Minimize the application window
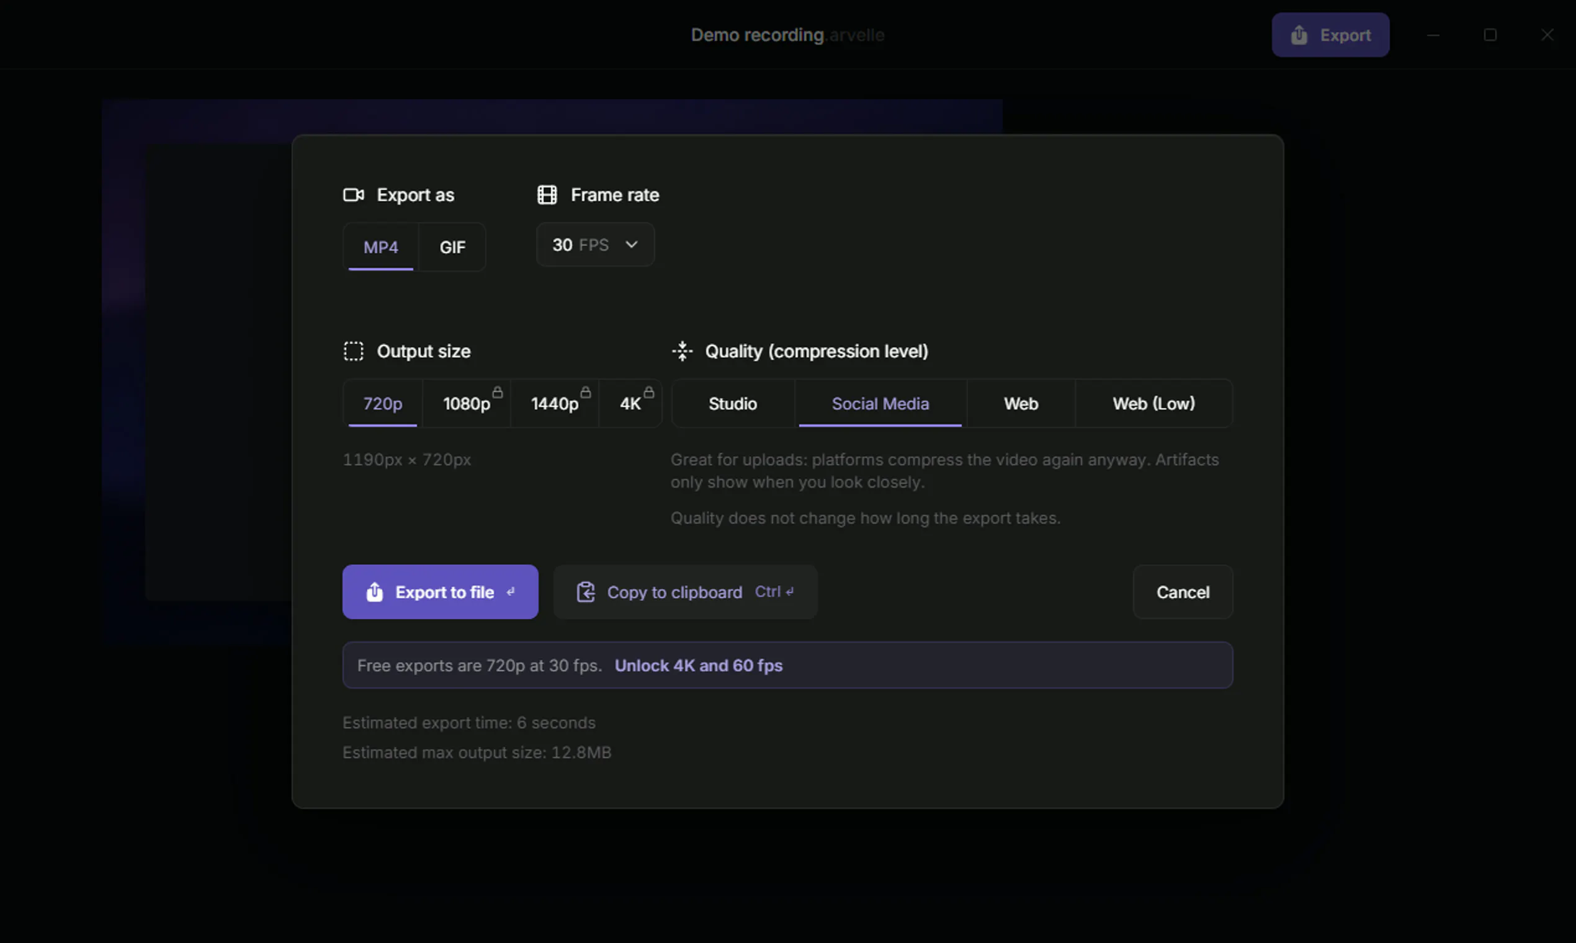1576x943 pixels. coord(1433,35)
